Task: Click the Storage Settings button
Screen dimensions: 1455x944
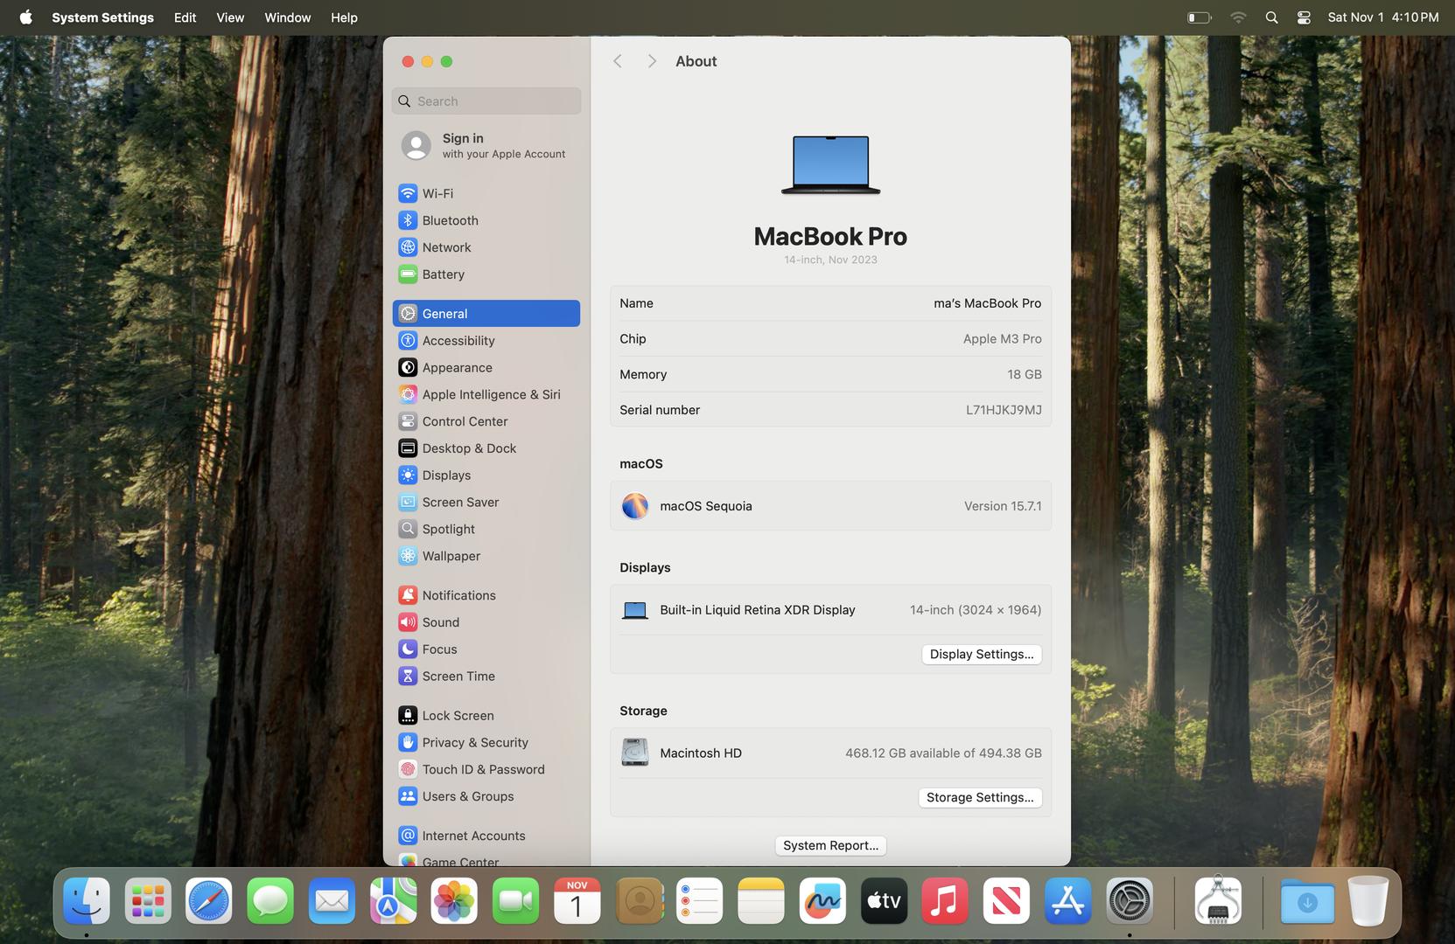Action: click(979, 798)
